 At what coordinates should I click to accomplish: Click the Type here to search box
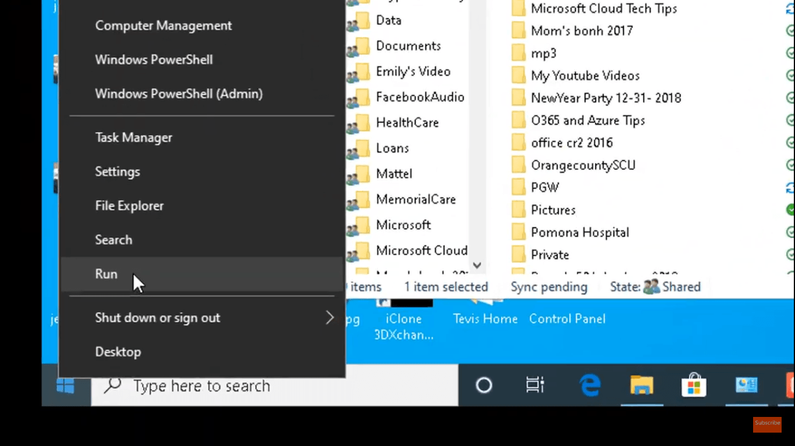[274, 386]
